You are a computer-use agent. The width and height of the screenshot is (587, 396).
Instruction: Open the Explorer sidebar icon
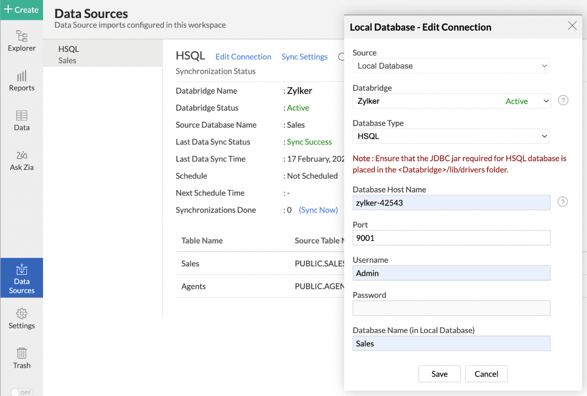[x=21, y=41]
